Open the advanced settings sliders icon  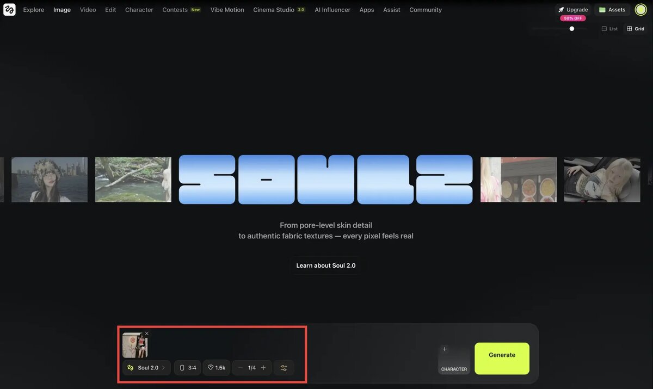pos(284,368)
